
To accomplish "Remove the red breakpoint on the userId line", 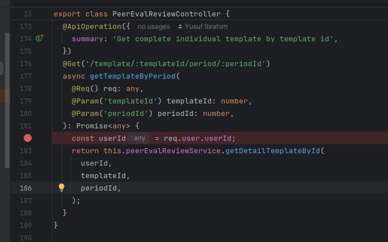I will 28,138.
